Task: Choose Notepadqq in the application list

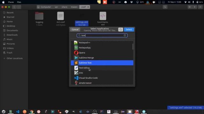Action: [102, 48]
